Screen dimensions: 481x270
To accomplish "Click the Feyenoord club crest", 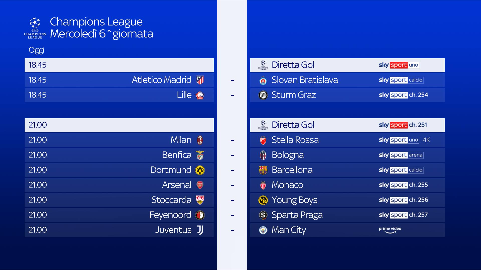I will click(200, 215).
